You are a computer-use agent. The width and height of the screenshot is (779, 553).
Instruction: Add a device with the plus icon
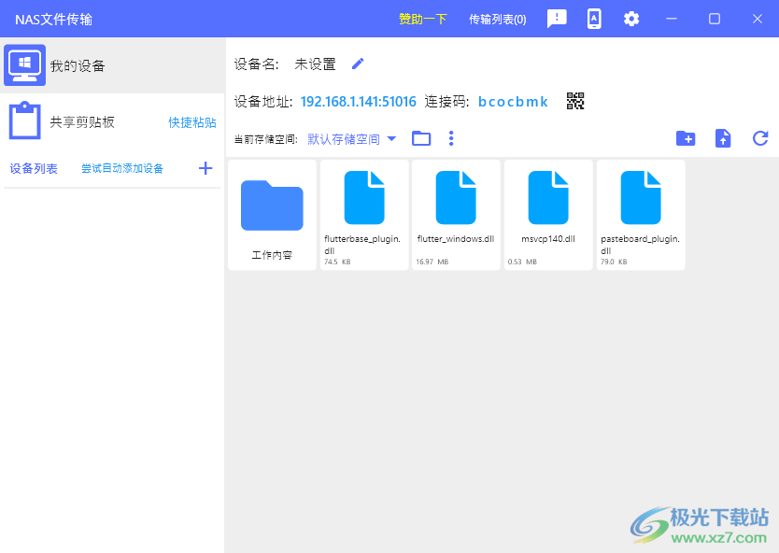205,168
